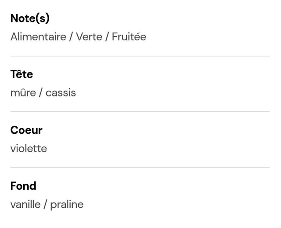281x228 pixels.
Task: Select the vanille base note
Action: pyautogui.click(x=25, y=204)
